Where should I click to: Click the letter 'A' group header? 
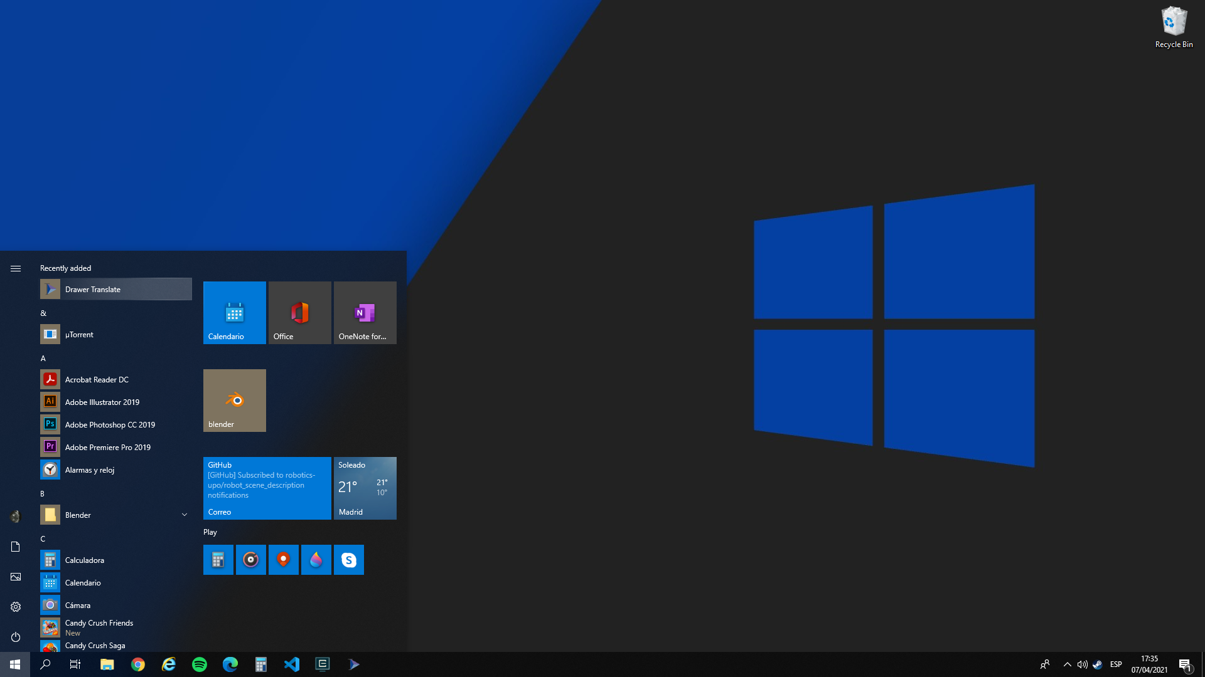pyautogui.click(x=43, y=358)
